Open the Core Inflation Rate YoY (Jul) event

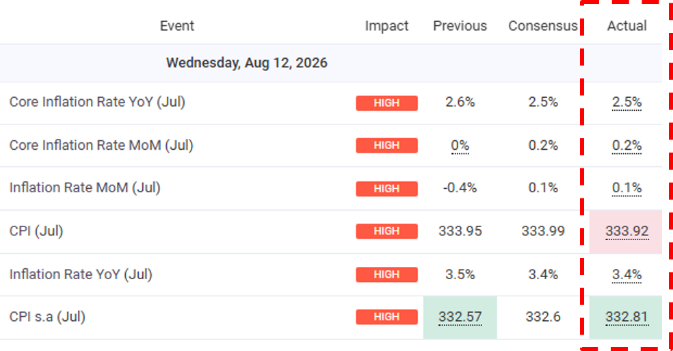pyautogui.click(x=97, y=102)
